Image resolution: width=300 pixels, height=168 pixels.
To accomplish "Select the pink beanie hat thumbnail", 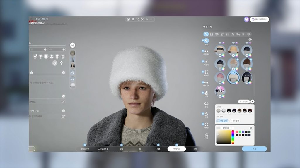I will point(220,77).
